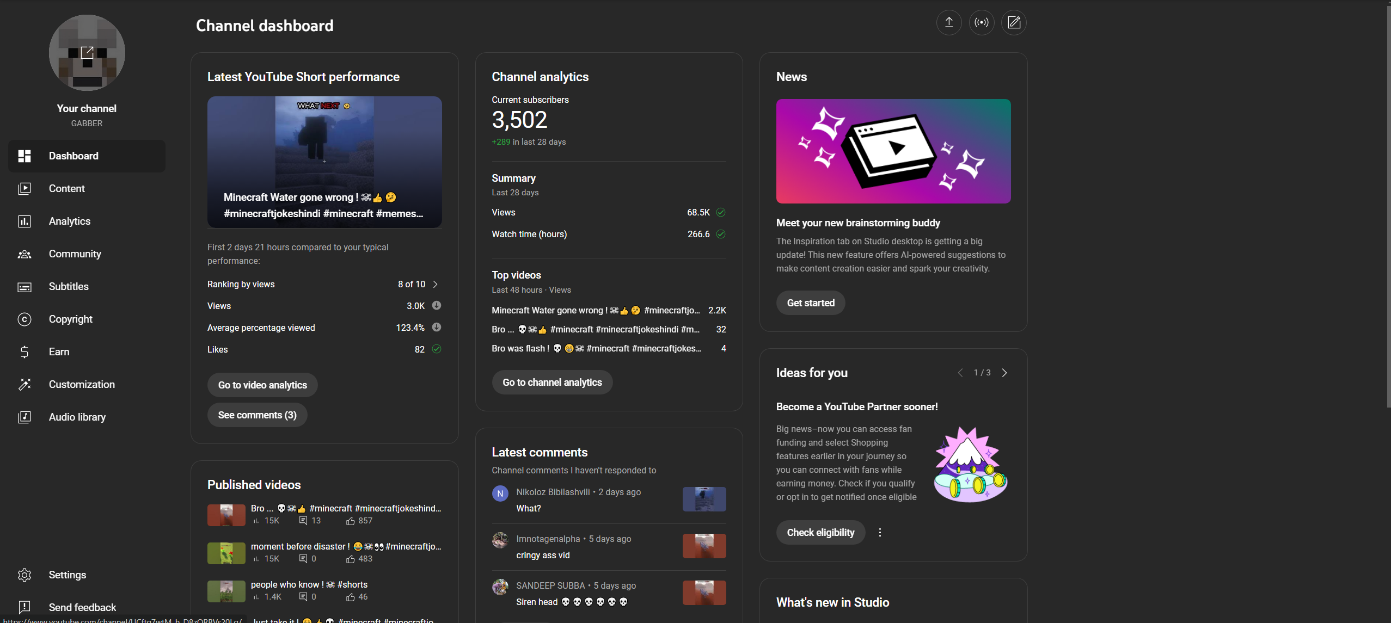Click Go to channel analytics button
1391x623 pixels.
click(x=552, y=383)
